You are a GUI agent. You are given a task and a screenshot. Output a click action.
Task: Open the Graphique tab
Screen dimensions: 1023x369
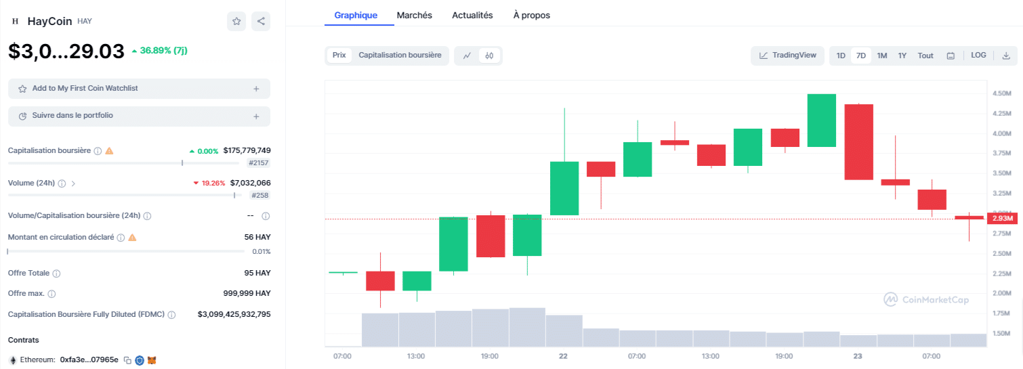point(356,15)
